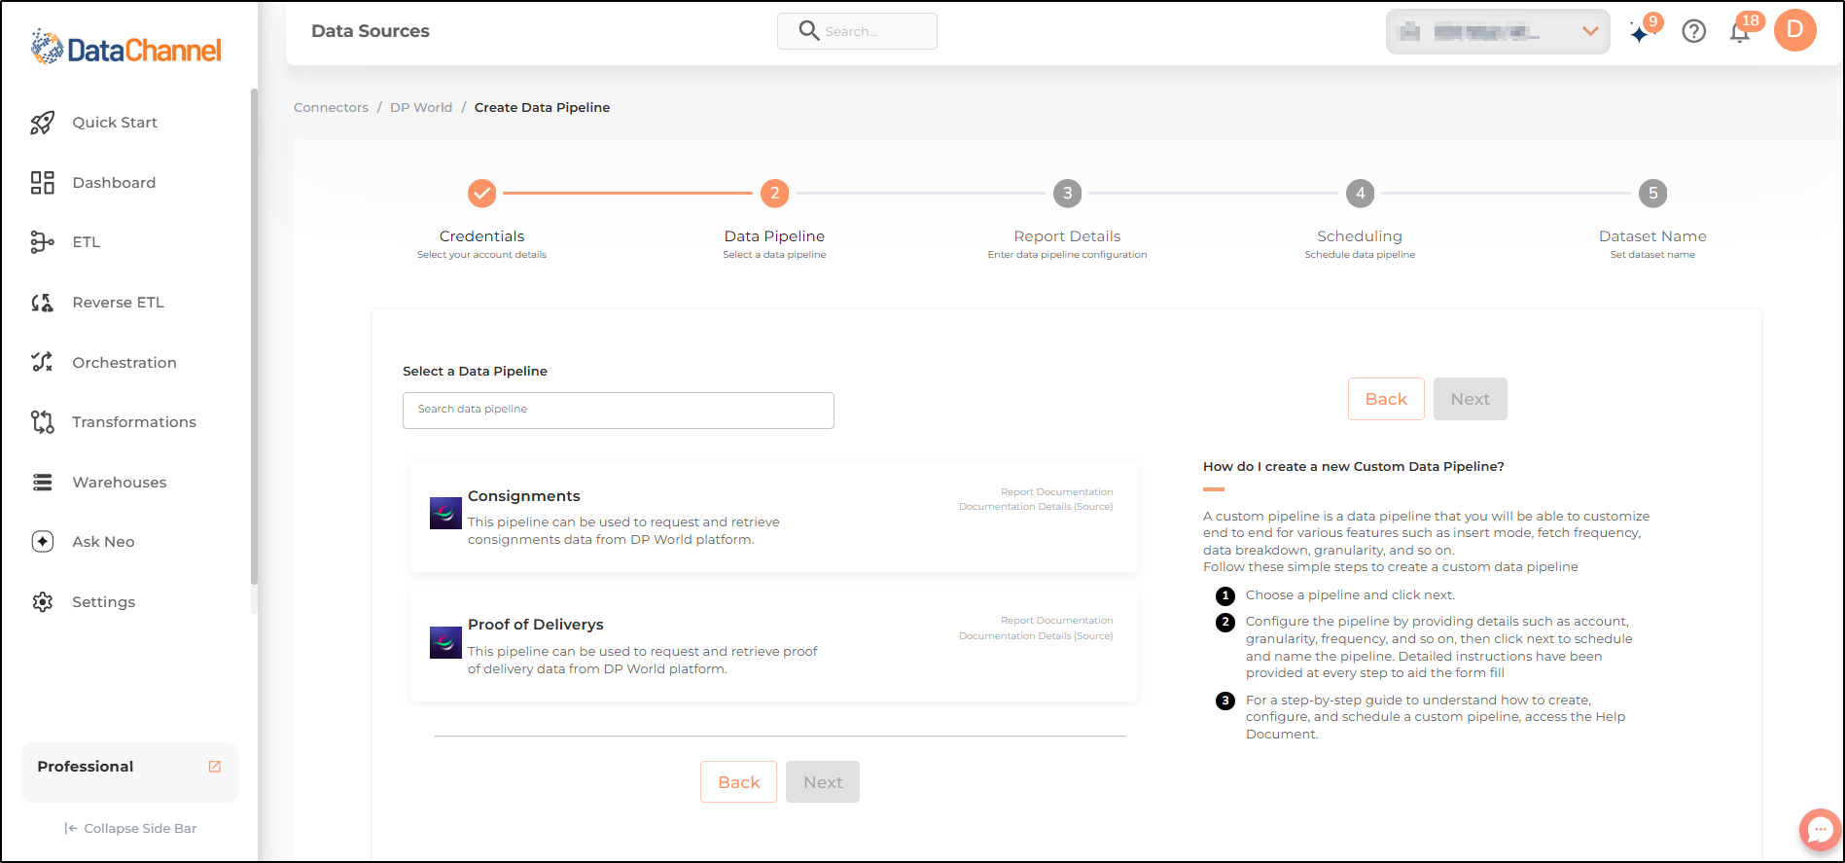Click Connectors breadcrumb link
Viewport: 1845px width, 863px height.
pos(331,108)
